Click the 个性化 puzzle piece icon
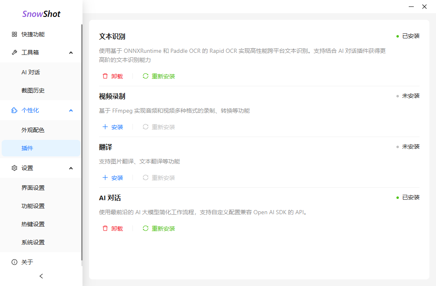The width and height of the screenshot is (436, 286). click(14, 110)
